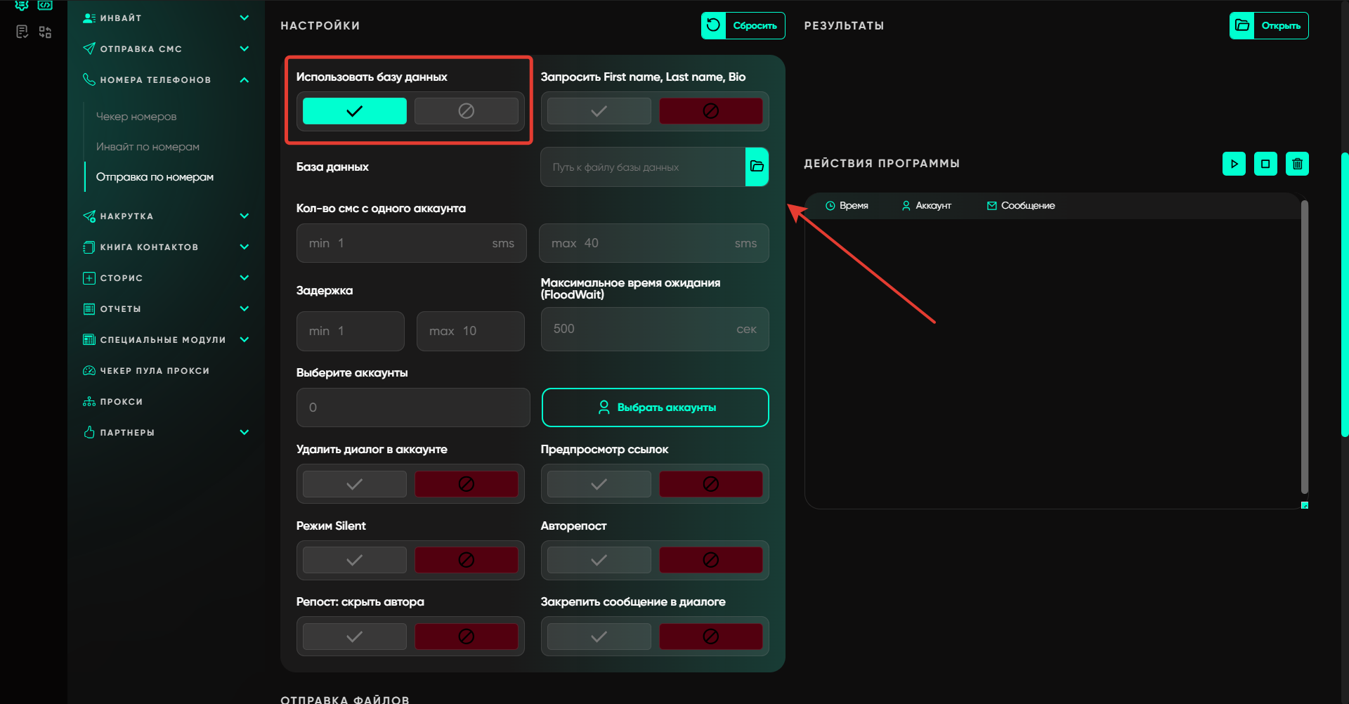Click the play icon in program actions
Image resolution: width=1349 pixels, height=704 pixels.
click(x=1234, y=164)
